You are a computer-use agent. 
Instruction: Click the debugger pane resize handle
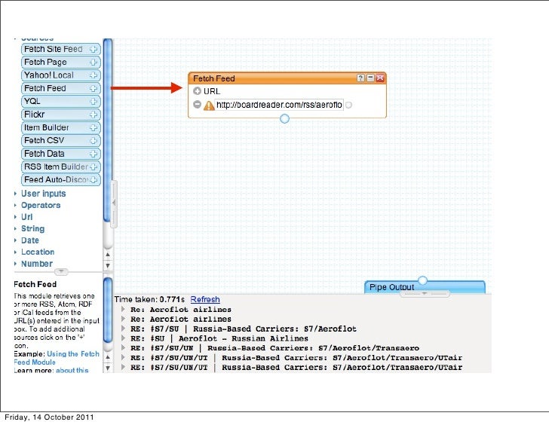click(425, 293)
